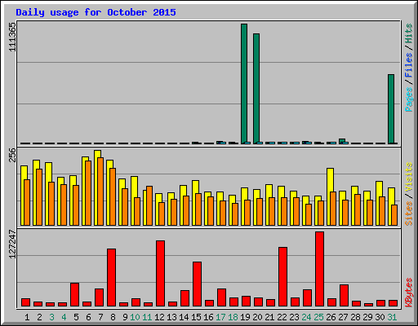This screenshot has width=418, height=326.
Task: Select the red KBytes bar for day 27
Action: coord(344,295)
